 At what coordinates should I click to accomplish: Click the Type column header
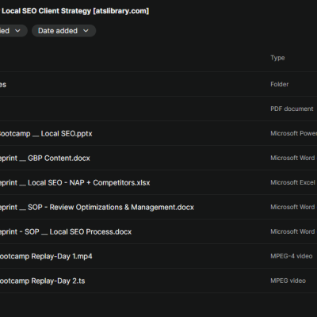[x=277, y=58]
